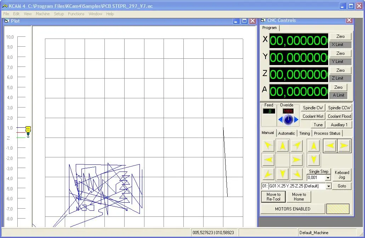Zero the Y axis

[x=340, y=53]
